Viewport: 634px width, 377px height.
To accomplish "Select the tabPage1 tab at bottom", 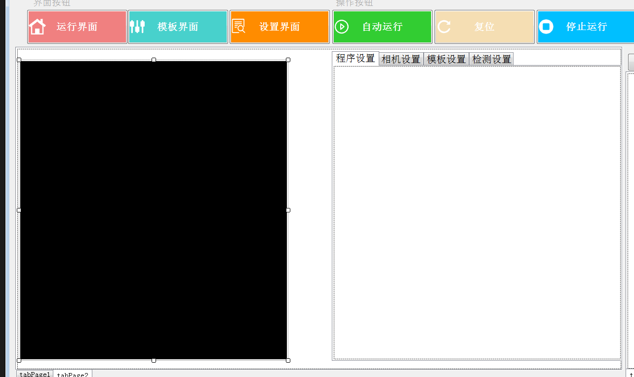I will 35,374.
